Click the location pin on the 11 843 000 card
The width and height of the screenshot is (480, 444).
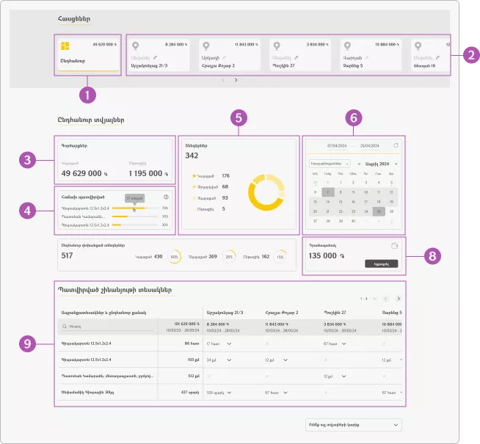click(206, 46)
